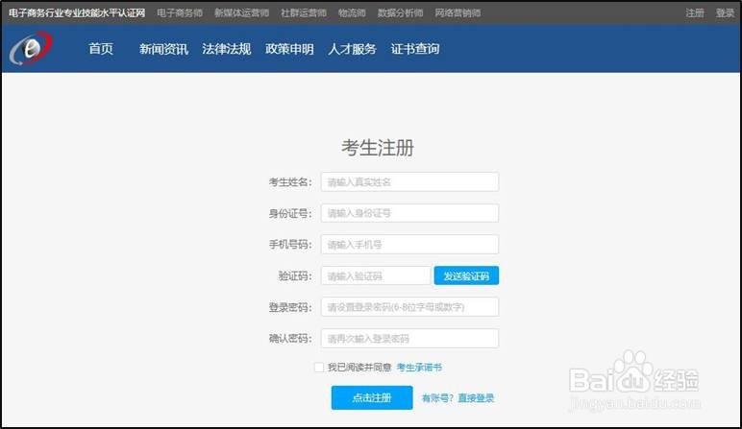Click the 考生注册 heading text
The width and height of the screenshot is (742, 429).
378,148
